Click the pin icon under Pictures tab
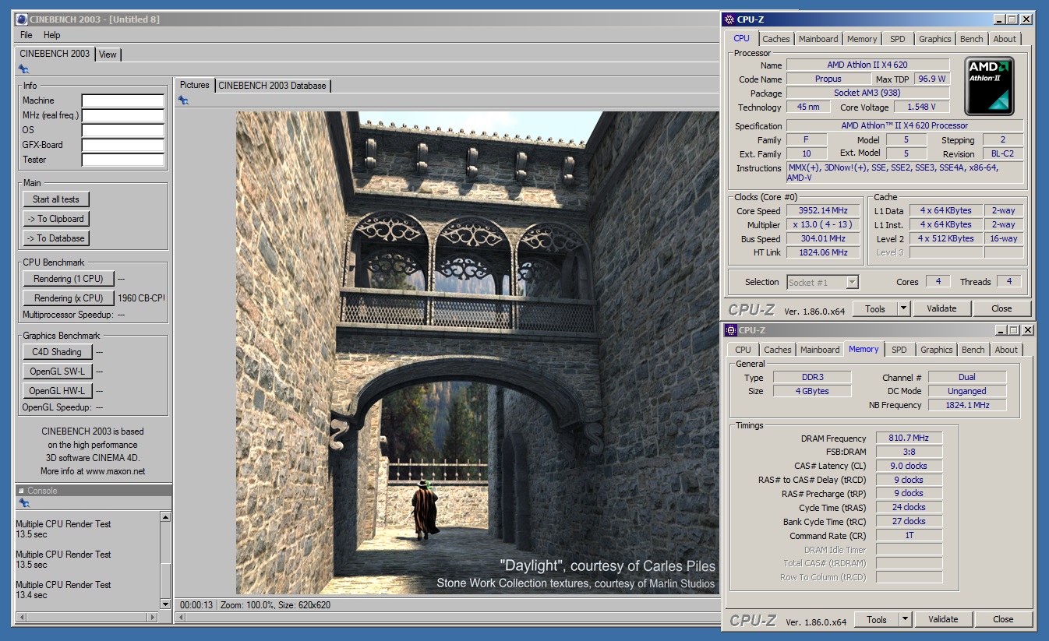The width and height of the screenshot is (1049, 641). coord(183,100)
